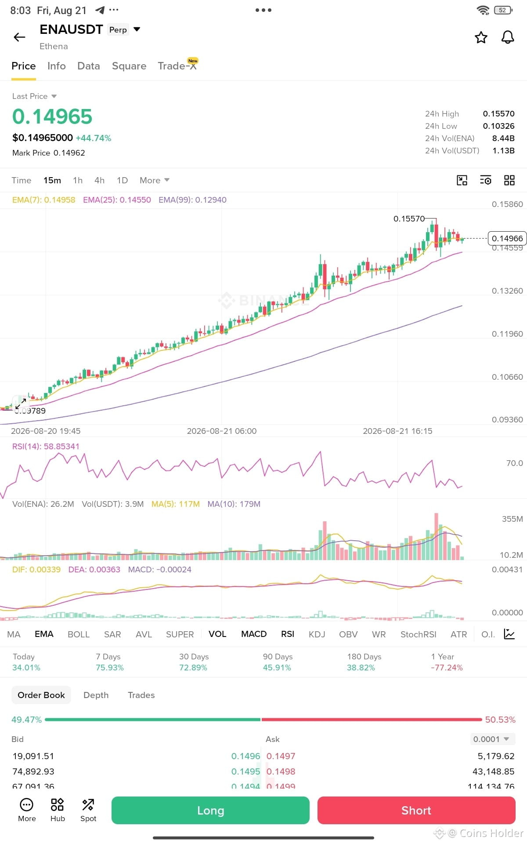Toggle the EMA indicator
Image resolution: width=527 pixels, height=844 pixels.
click(x=44, y=634)
